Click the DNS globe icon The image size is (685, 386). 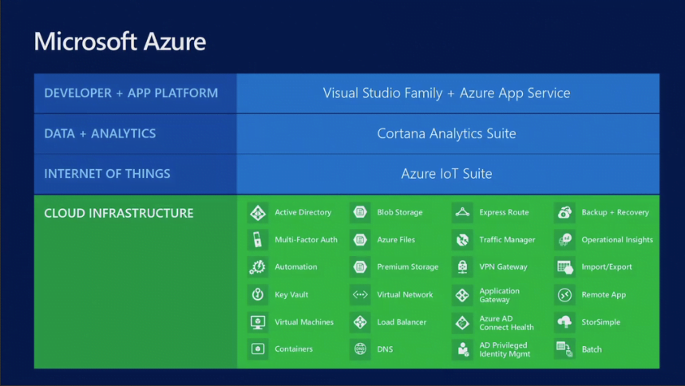point(360,349)
